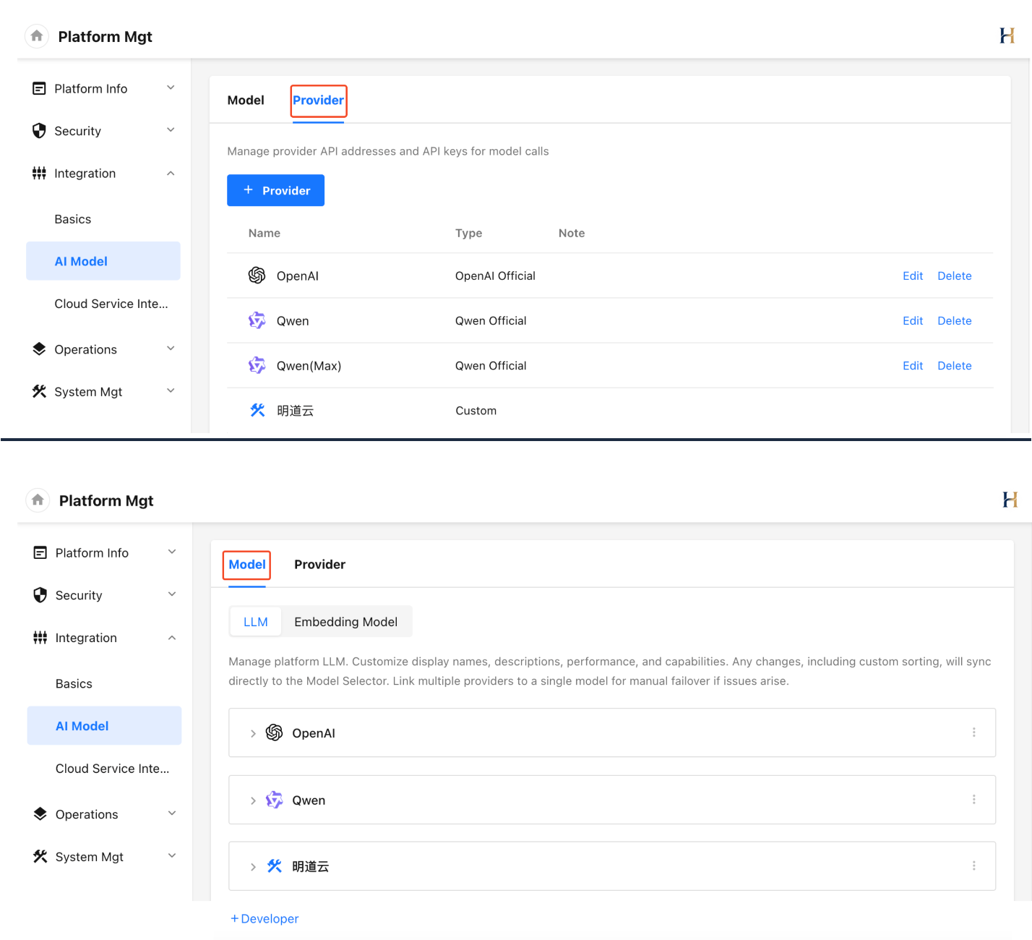The image size is (1032, 940).
Task: Click the home icon in the Provider-tab screenshot
Action: (37, 36)
